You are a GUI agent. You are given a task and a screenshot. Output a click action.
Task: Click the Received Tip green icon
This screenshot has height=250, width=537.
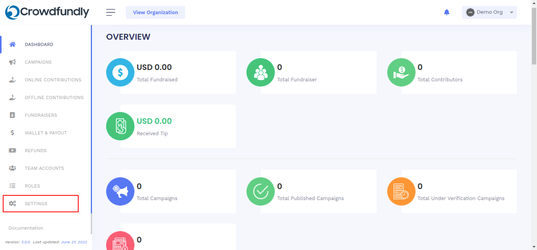pos(120,126)
